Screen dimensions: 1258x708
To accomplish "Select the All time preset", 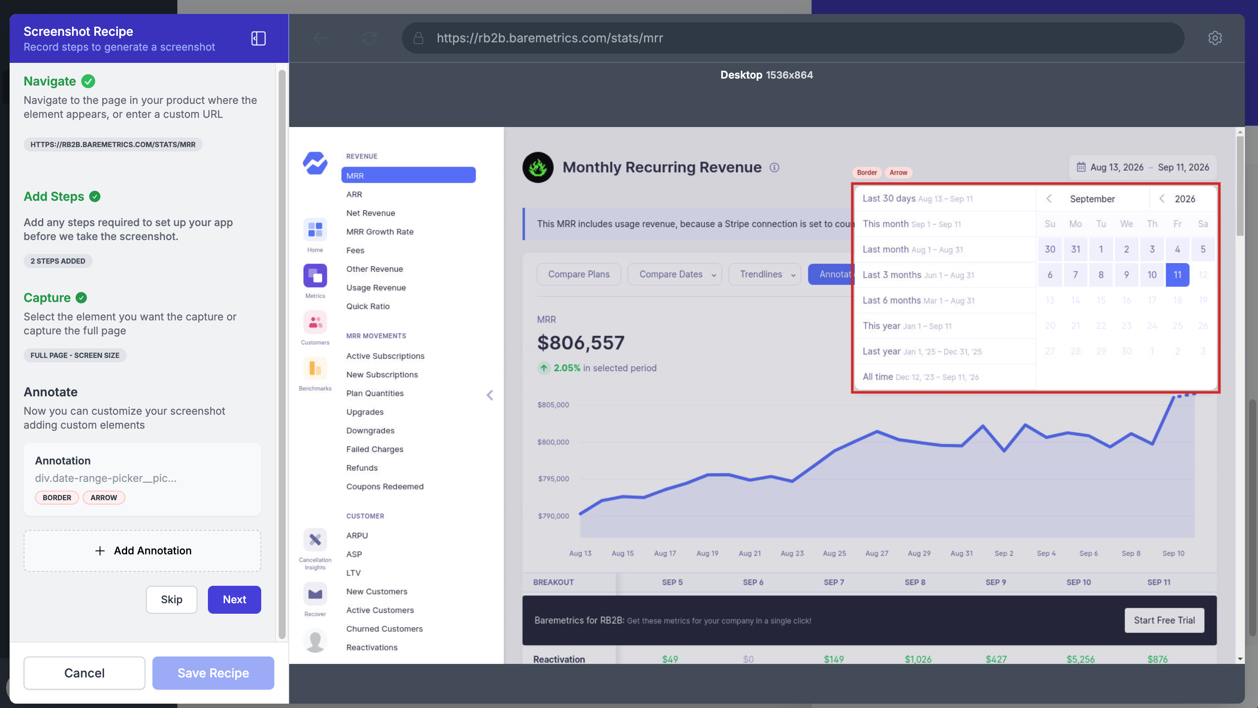I will click(x=945, y=377).
